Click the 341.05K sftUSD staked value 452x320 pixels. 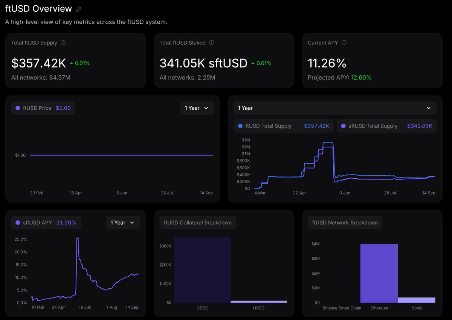tap(203, 63)
